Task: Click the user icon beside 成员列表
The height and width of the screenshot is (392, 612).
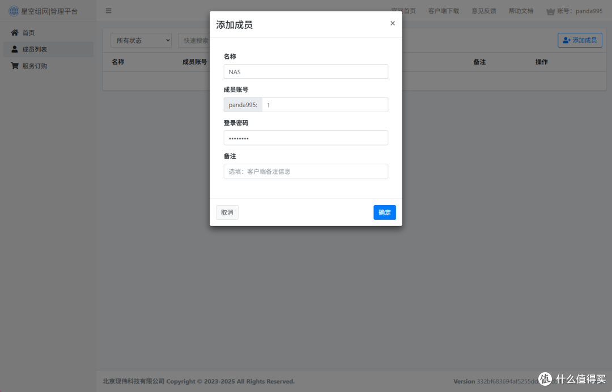Action: (x=14, y=49)
